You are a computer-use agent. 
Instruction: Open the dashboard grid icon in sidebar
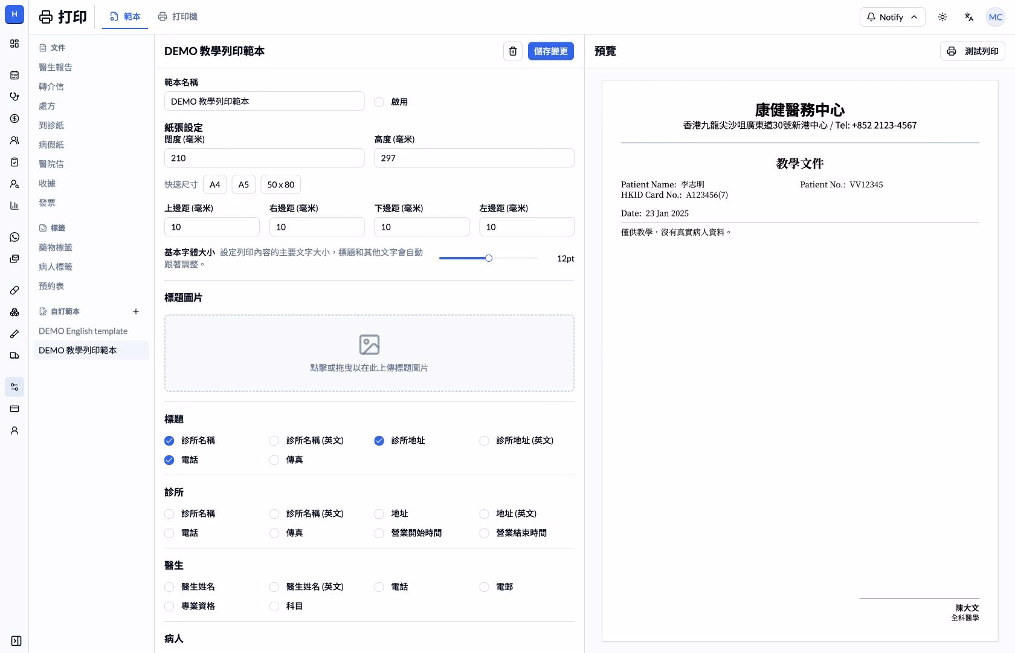(x=14, y=44)
